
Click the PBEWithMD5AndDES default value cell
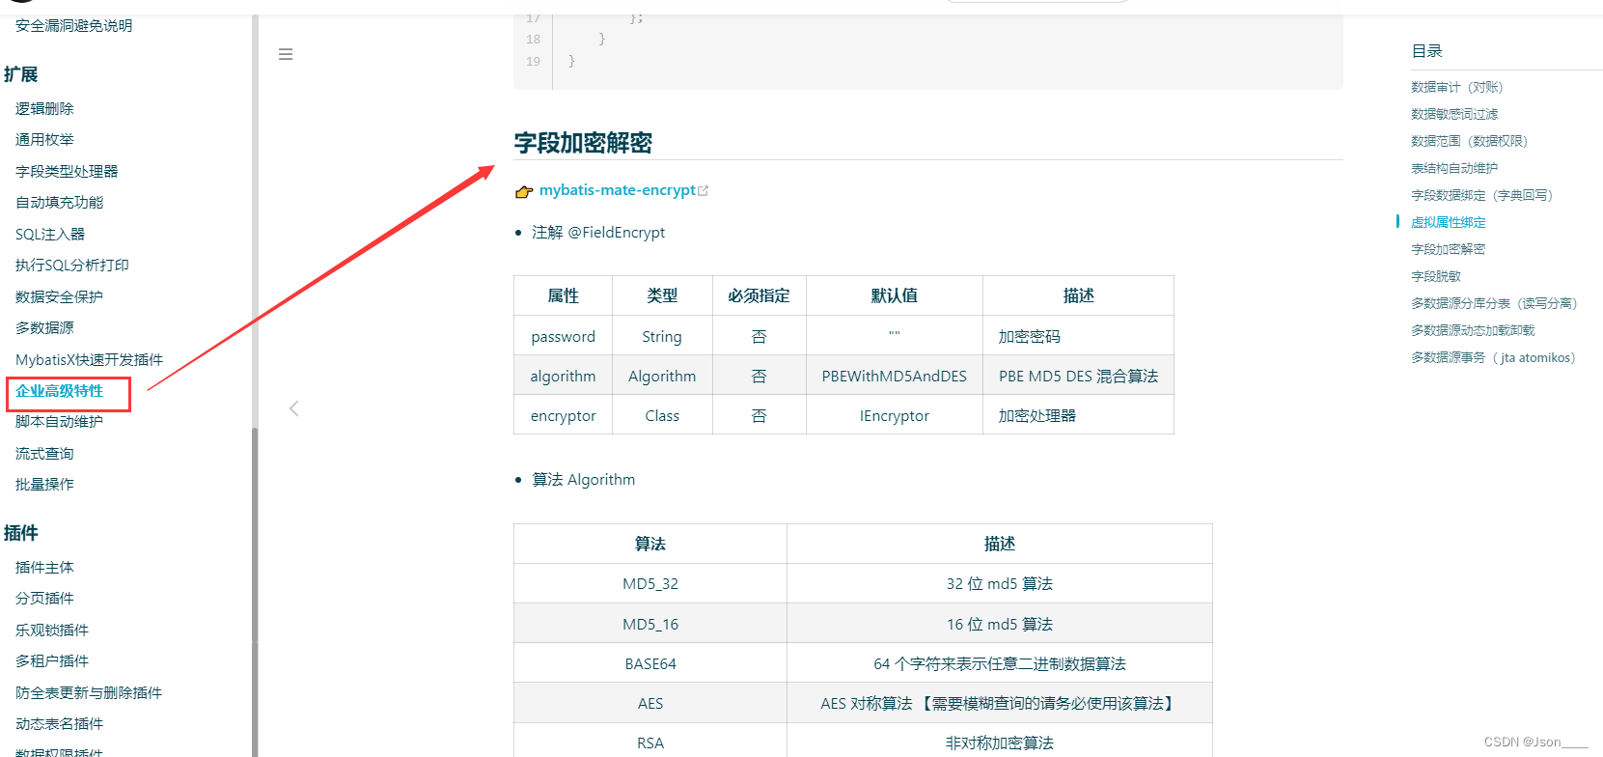895,376
